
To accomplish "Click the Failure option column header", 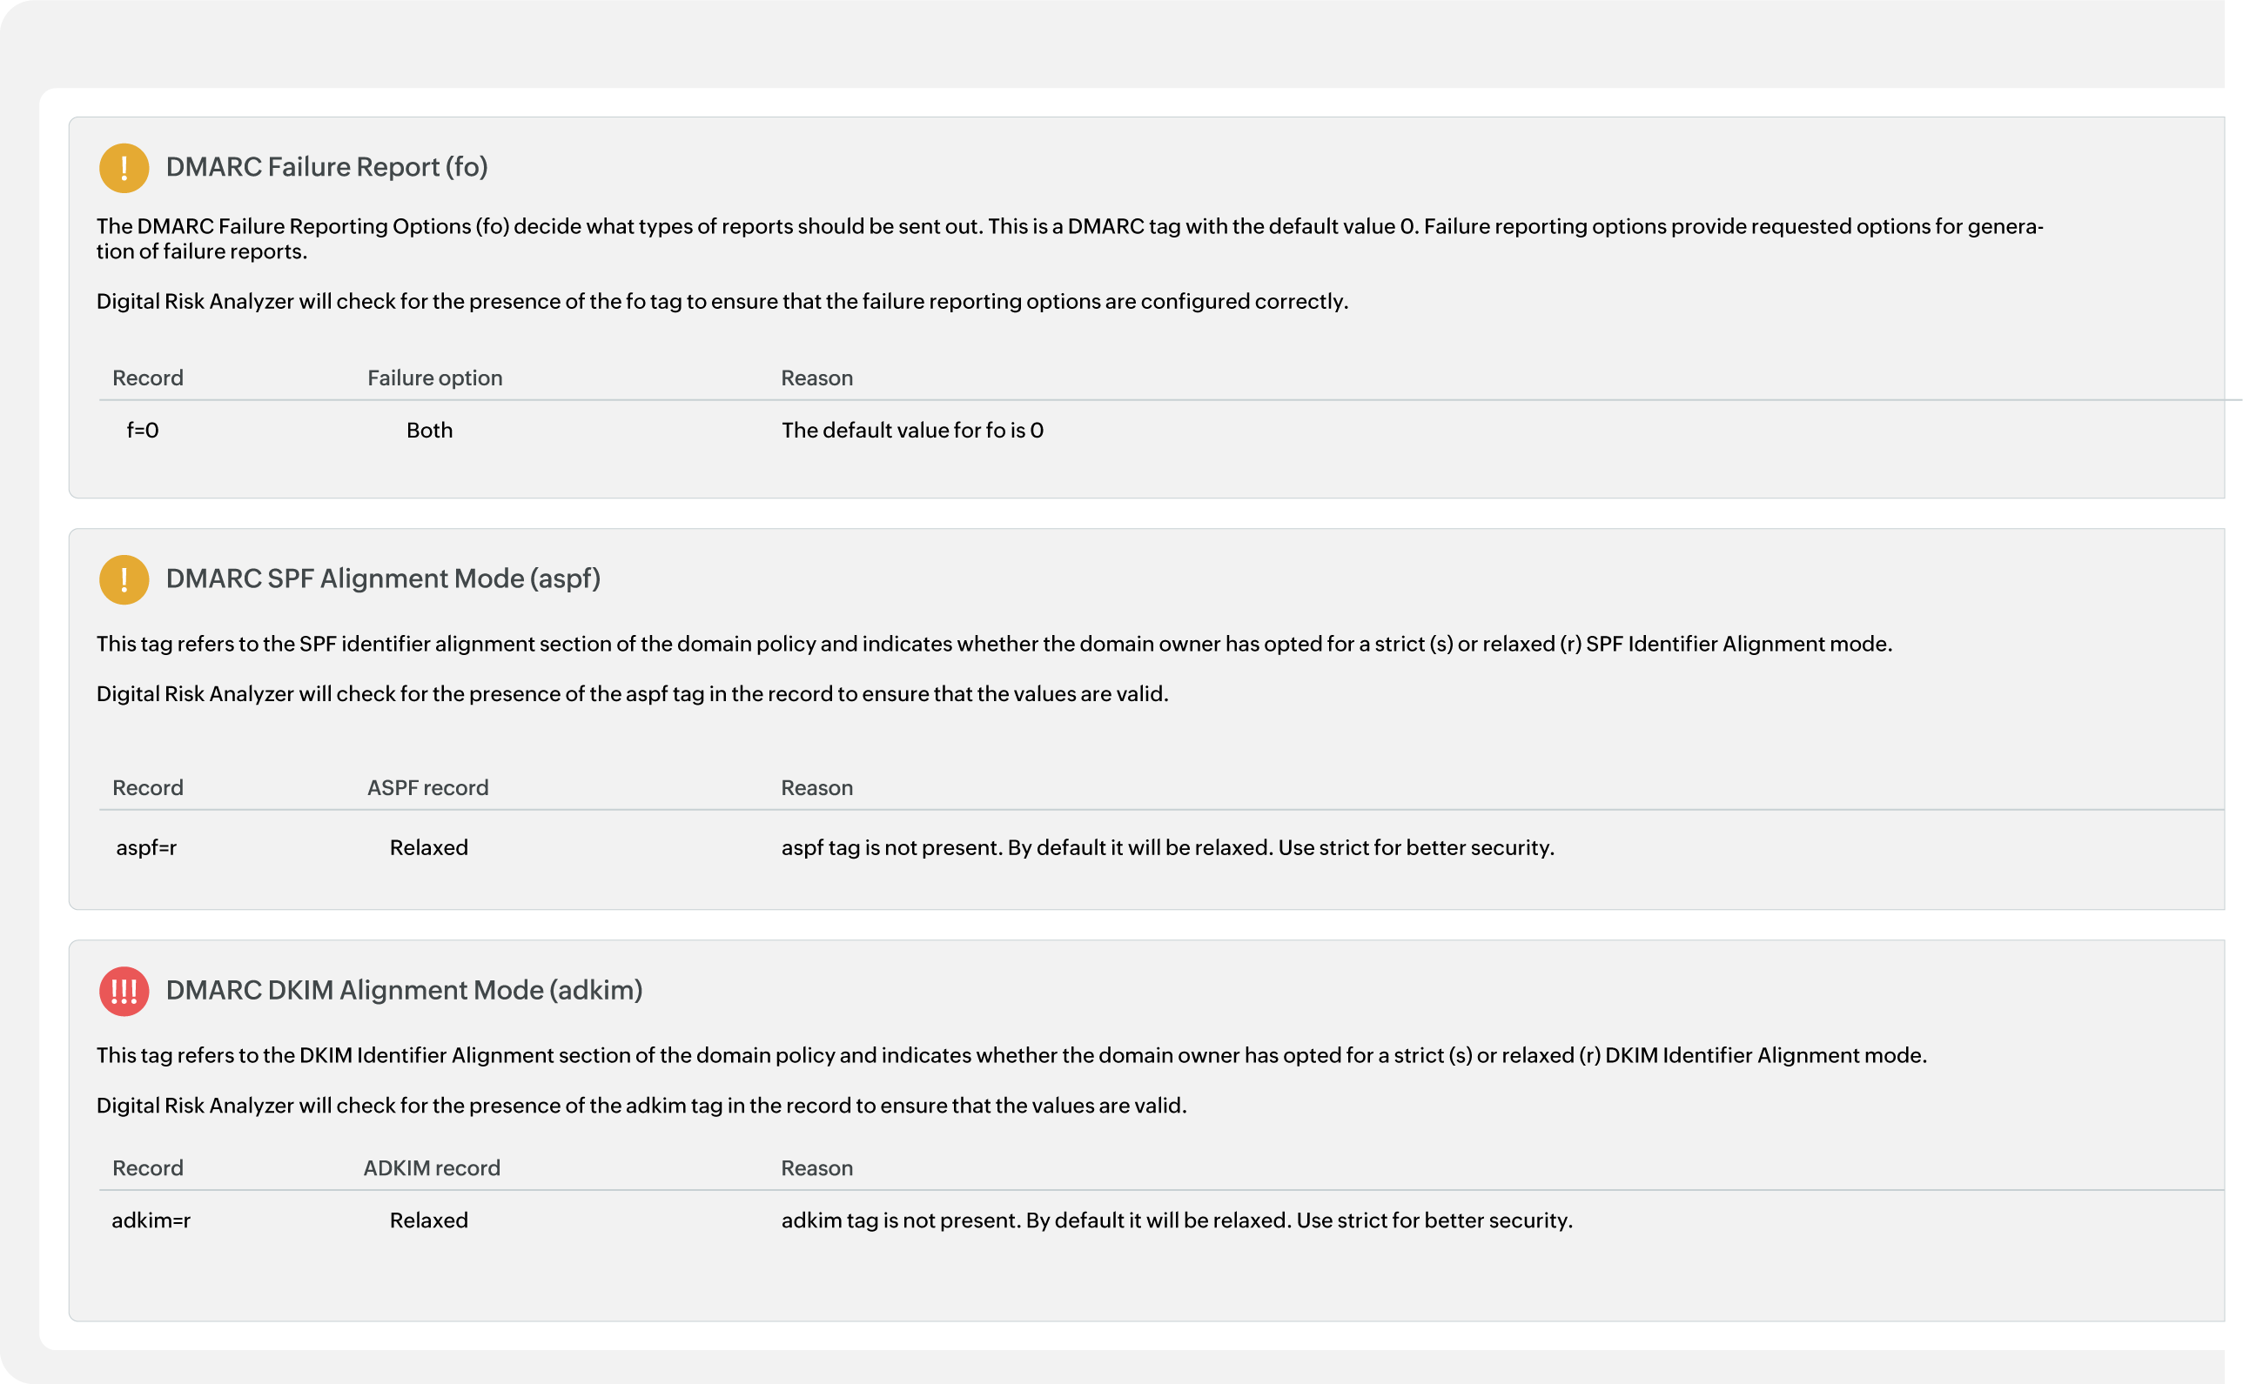I will tap(435, 378).
